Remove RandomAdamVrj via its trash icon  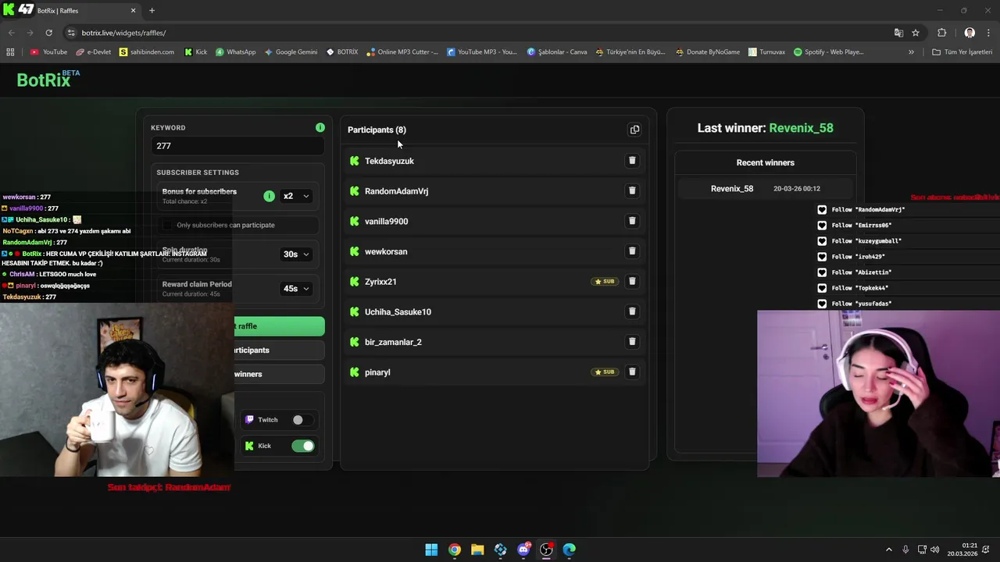click(632, 190)
